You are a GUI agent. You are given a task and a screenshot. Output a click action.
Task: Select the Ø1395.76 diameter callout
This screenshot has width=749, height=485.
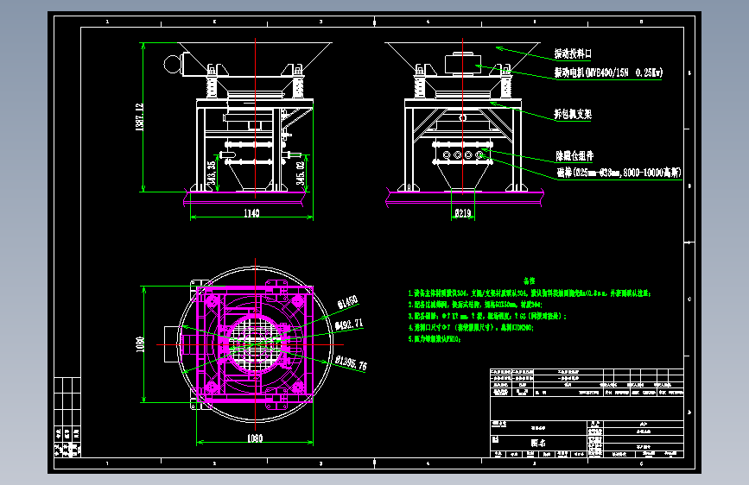[x=351, y=362]
